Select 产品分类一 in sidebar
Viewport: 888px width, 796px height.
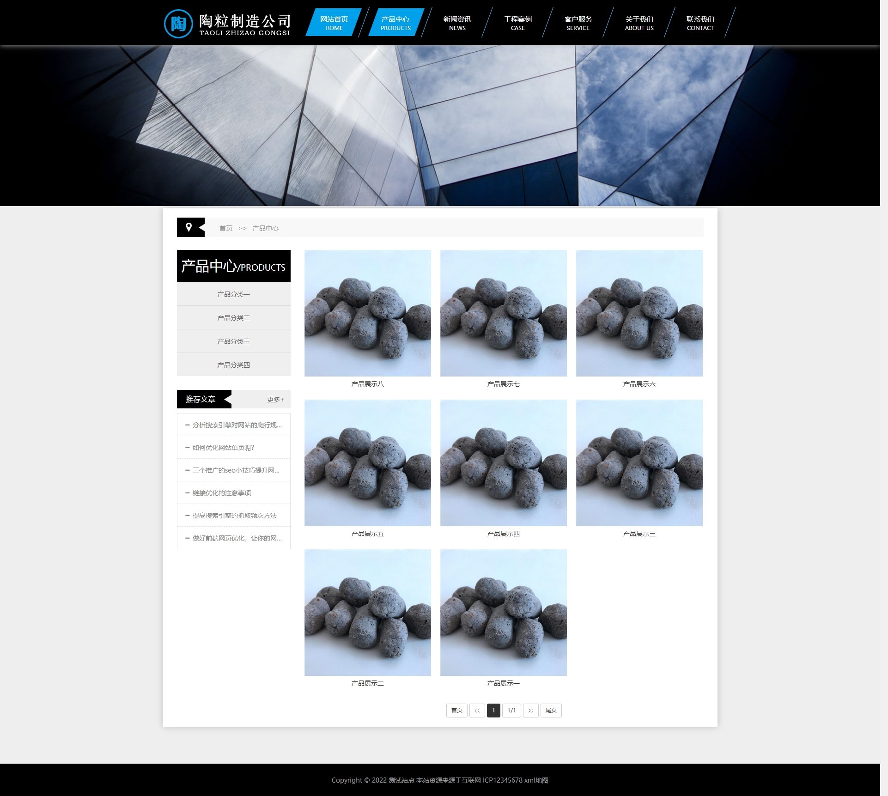pos(233,294)
